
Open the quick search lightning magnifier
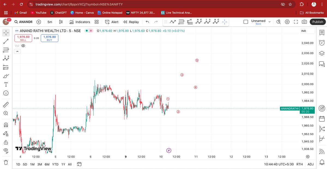[x=278, y=22]
